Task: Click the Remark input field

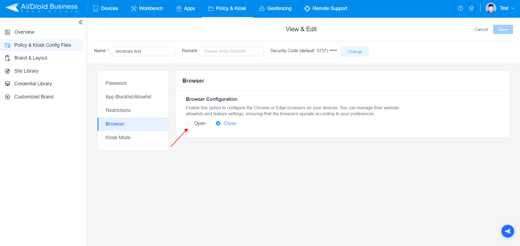Action: [x=231, y=51]
